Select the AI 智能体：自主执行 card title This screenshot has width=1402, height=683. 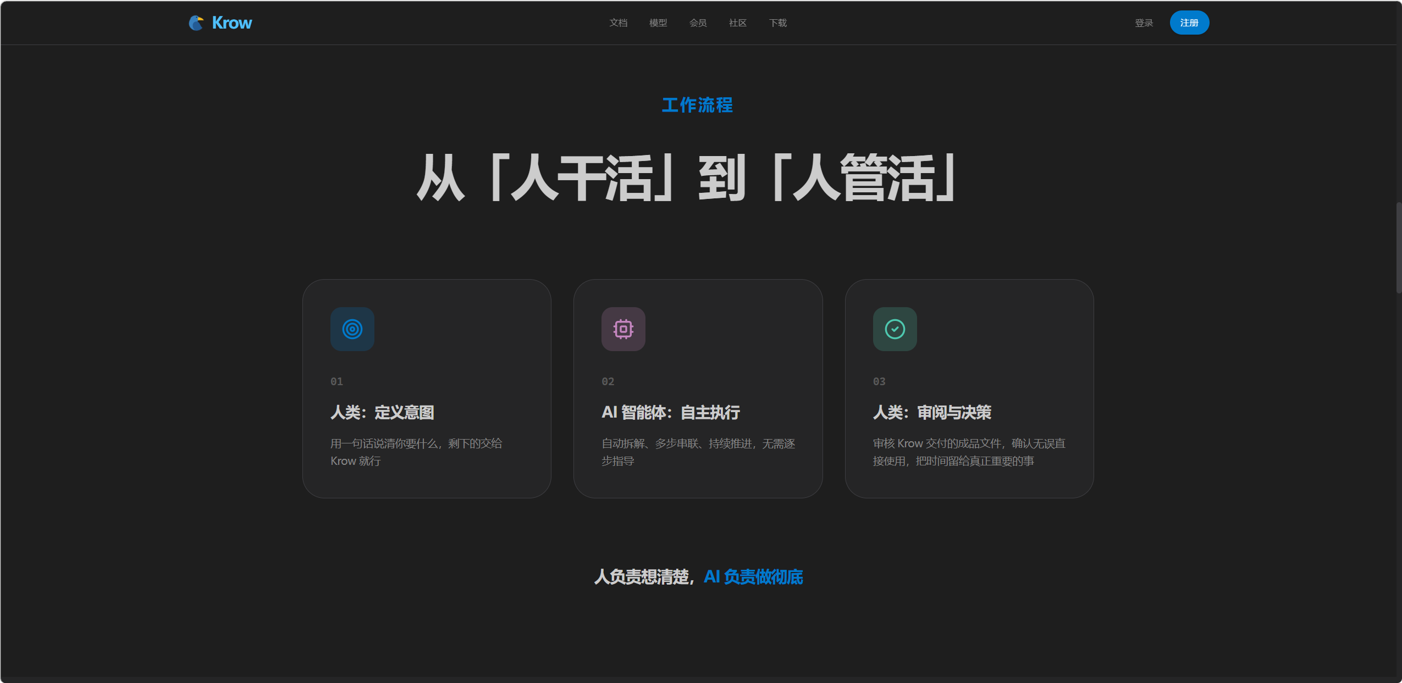671,412
